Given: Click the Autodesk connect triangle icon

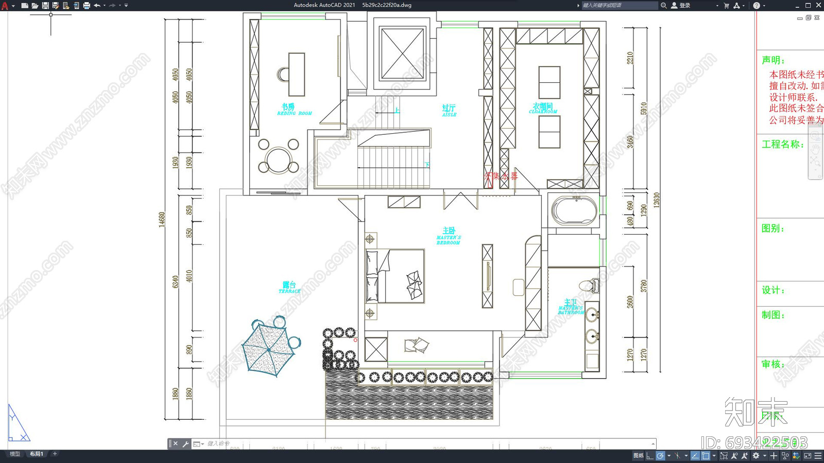Looking at the screenshot, I should pos(736,5).
